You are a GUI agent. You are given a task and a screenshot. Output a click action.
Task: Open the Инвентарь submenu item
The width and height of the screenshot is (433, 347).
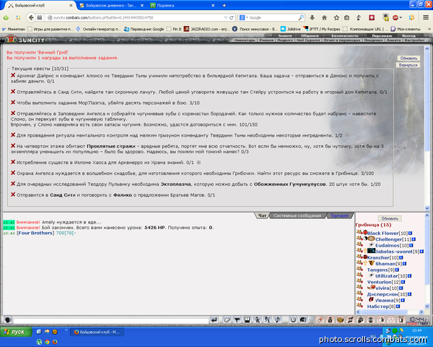[245, 40]
